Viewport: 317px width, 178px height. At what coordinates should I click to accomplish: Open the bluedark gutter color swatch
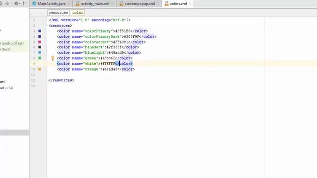pyautogui.click(x=40, y=47)
